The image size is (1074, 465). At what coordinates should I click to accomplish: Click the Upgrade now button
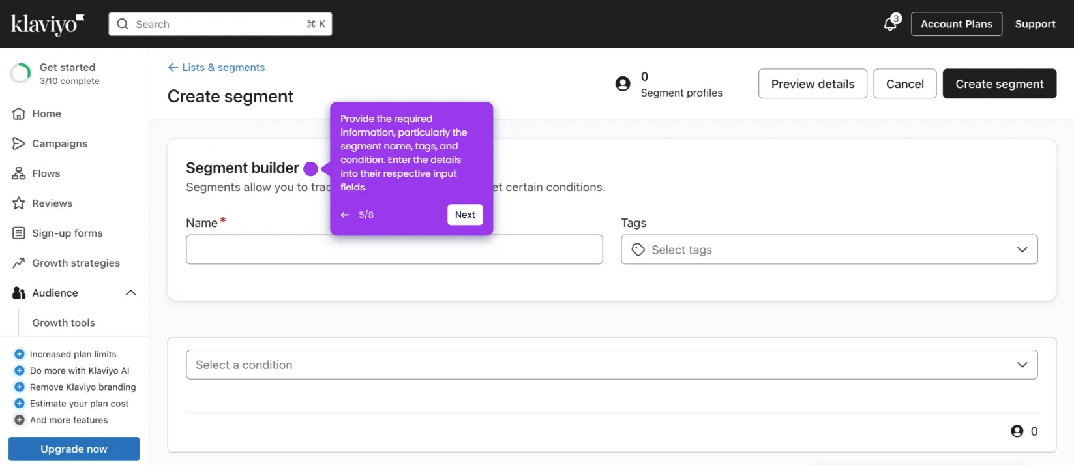click(x=74, y=449)
